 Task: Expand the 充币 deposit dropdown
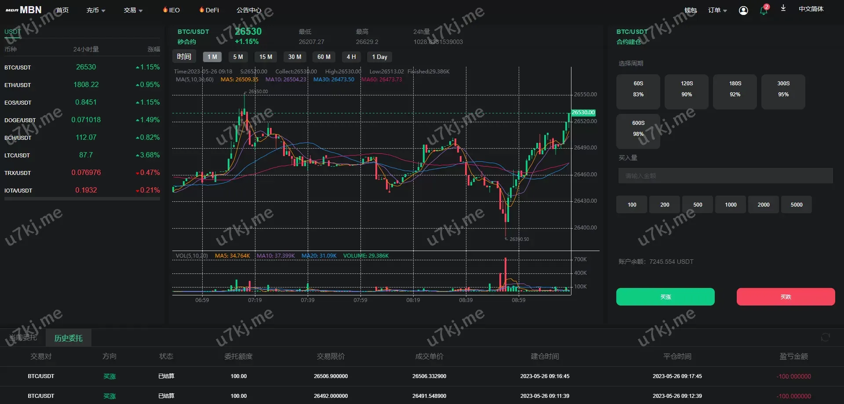point(96,10)
